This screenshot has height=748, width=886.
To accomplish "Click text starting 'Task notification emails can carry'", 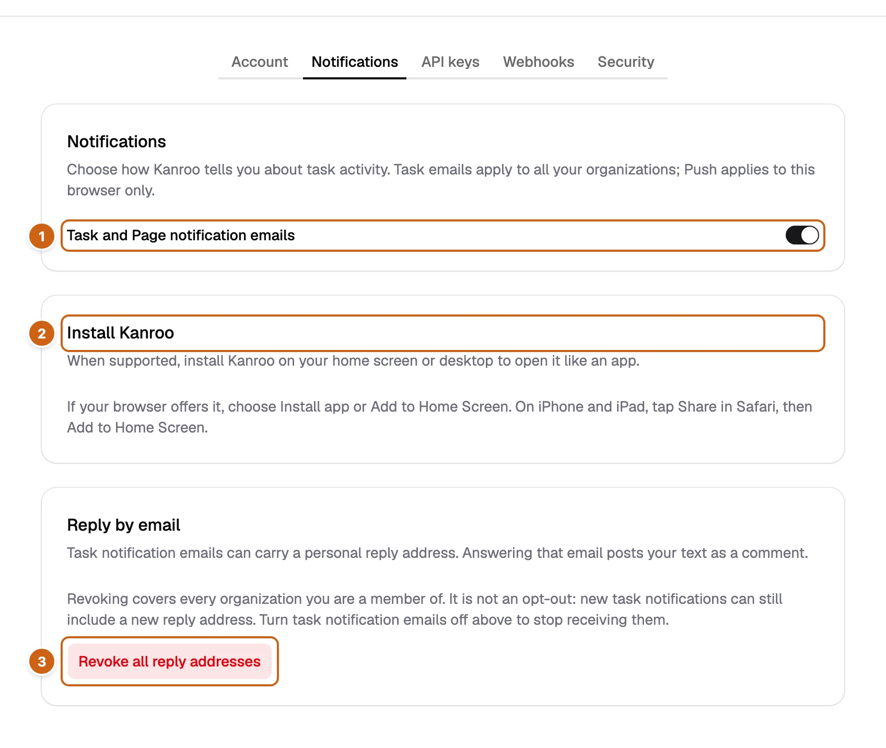I will click(437, 553).
